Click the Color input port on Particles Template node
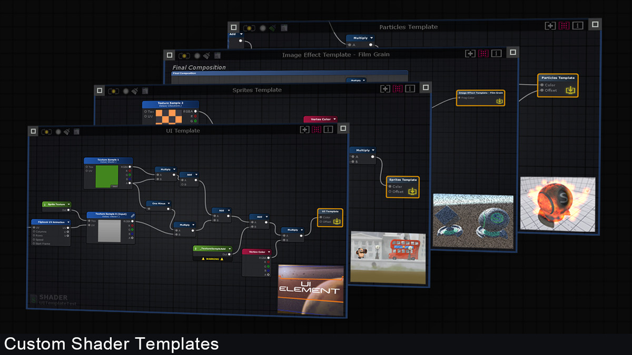Screen dimensions: 632x355 click(541, 85)
